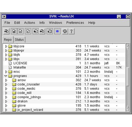The image size is (132, 127).
Task: Click the code_medic folder icon
Action: pyautogui.click(x=14, y=88)
